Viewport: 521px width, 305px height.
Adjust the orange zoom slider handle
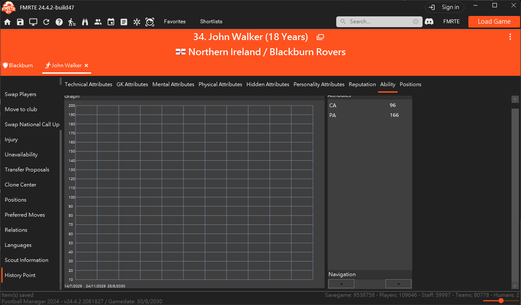point(501,301)
